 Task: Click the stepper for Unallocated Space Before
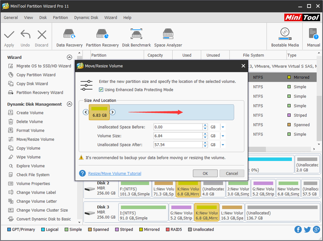tap(205, 127)
